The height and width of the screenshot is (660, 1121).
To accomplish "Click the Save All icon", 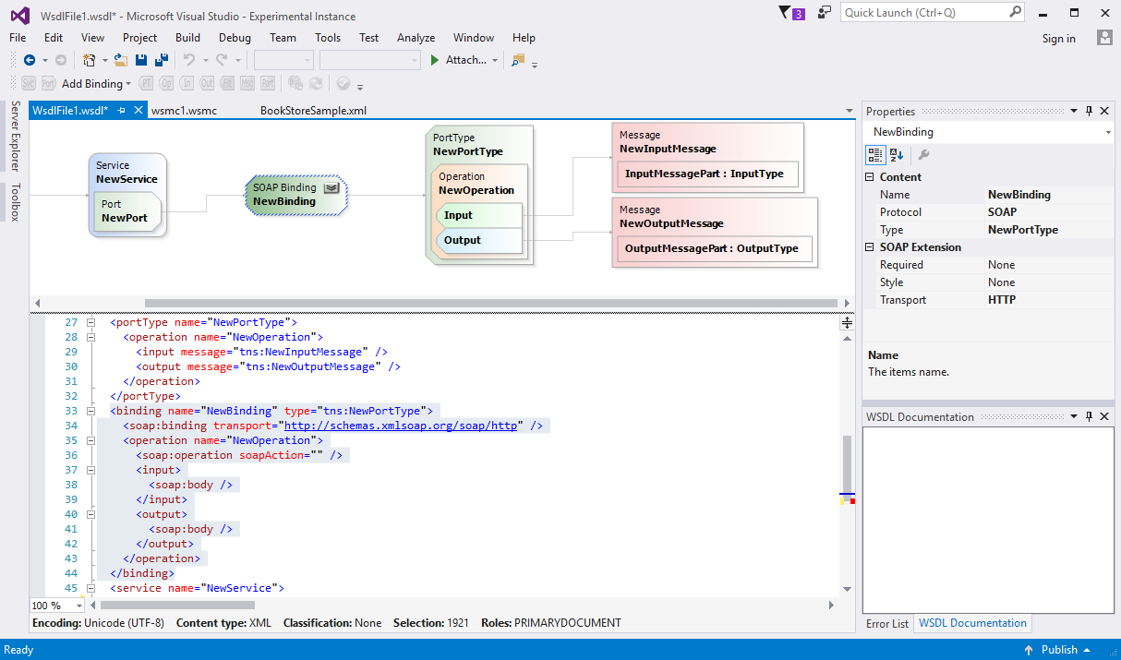I will 160,58.
